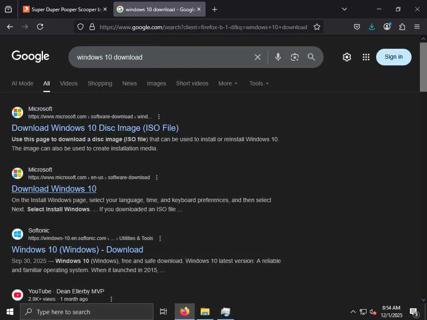Screen dimensions: 427x320
Task: Click the muted volume tray icon
Action: (373, 312)
